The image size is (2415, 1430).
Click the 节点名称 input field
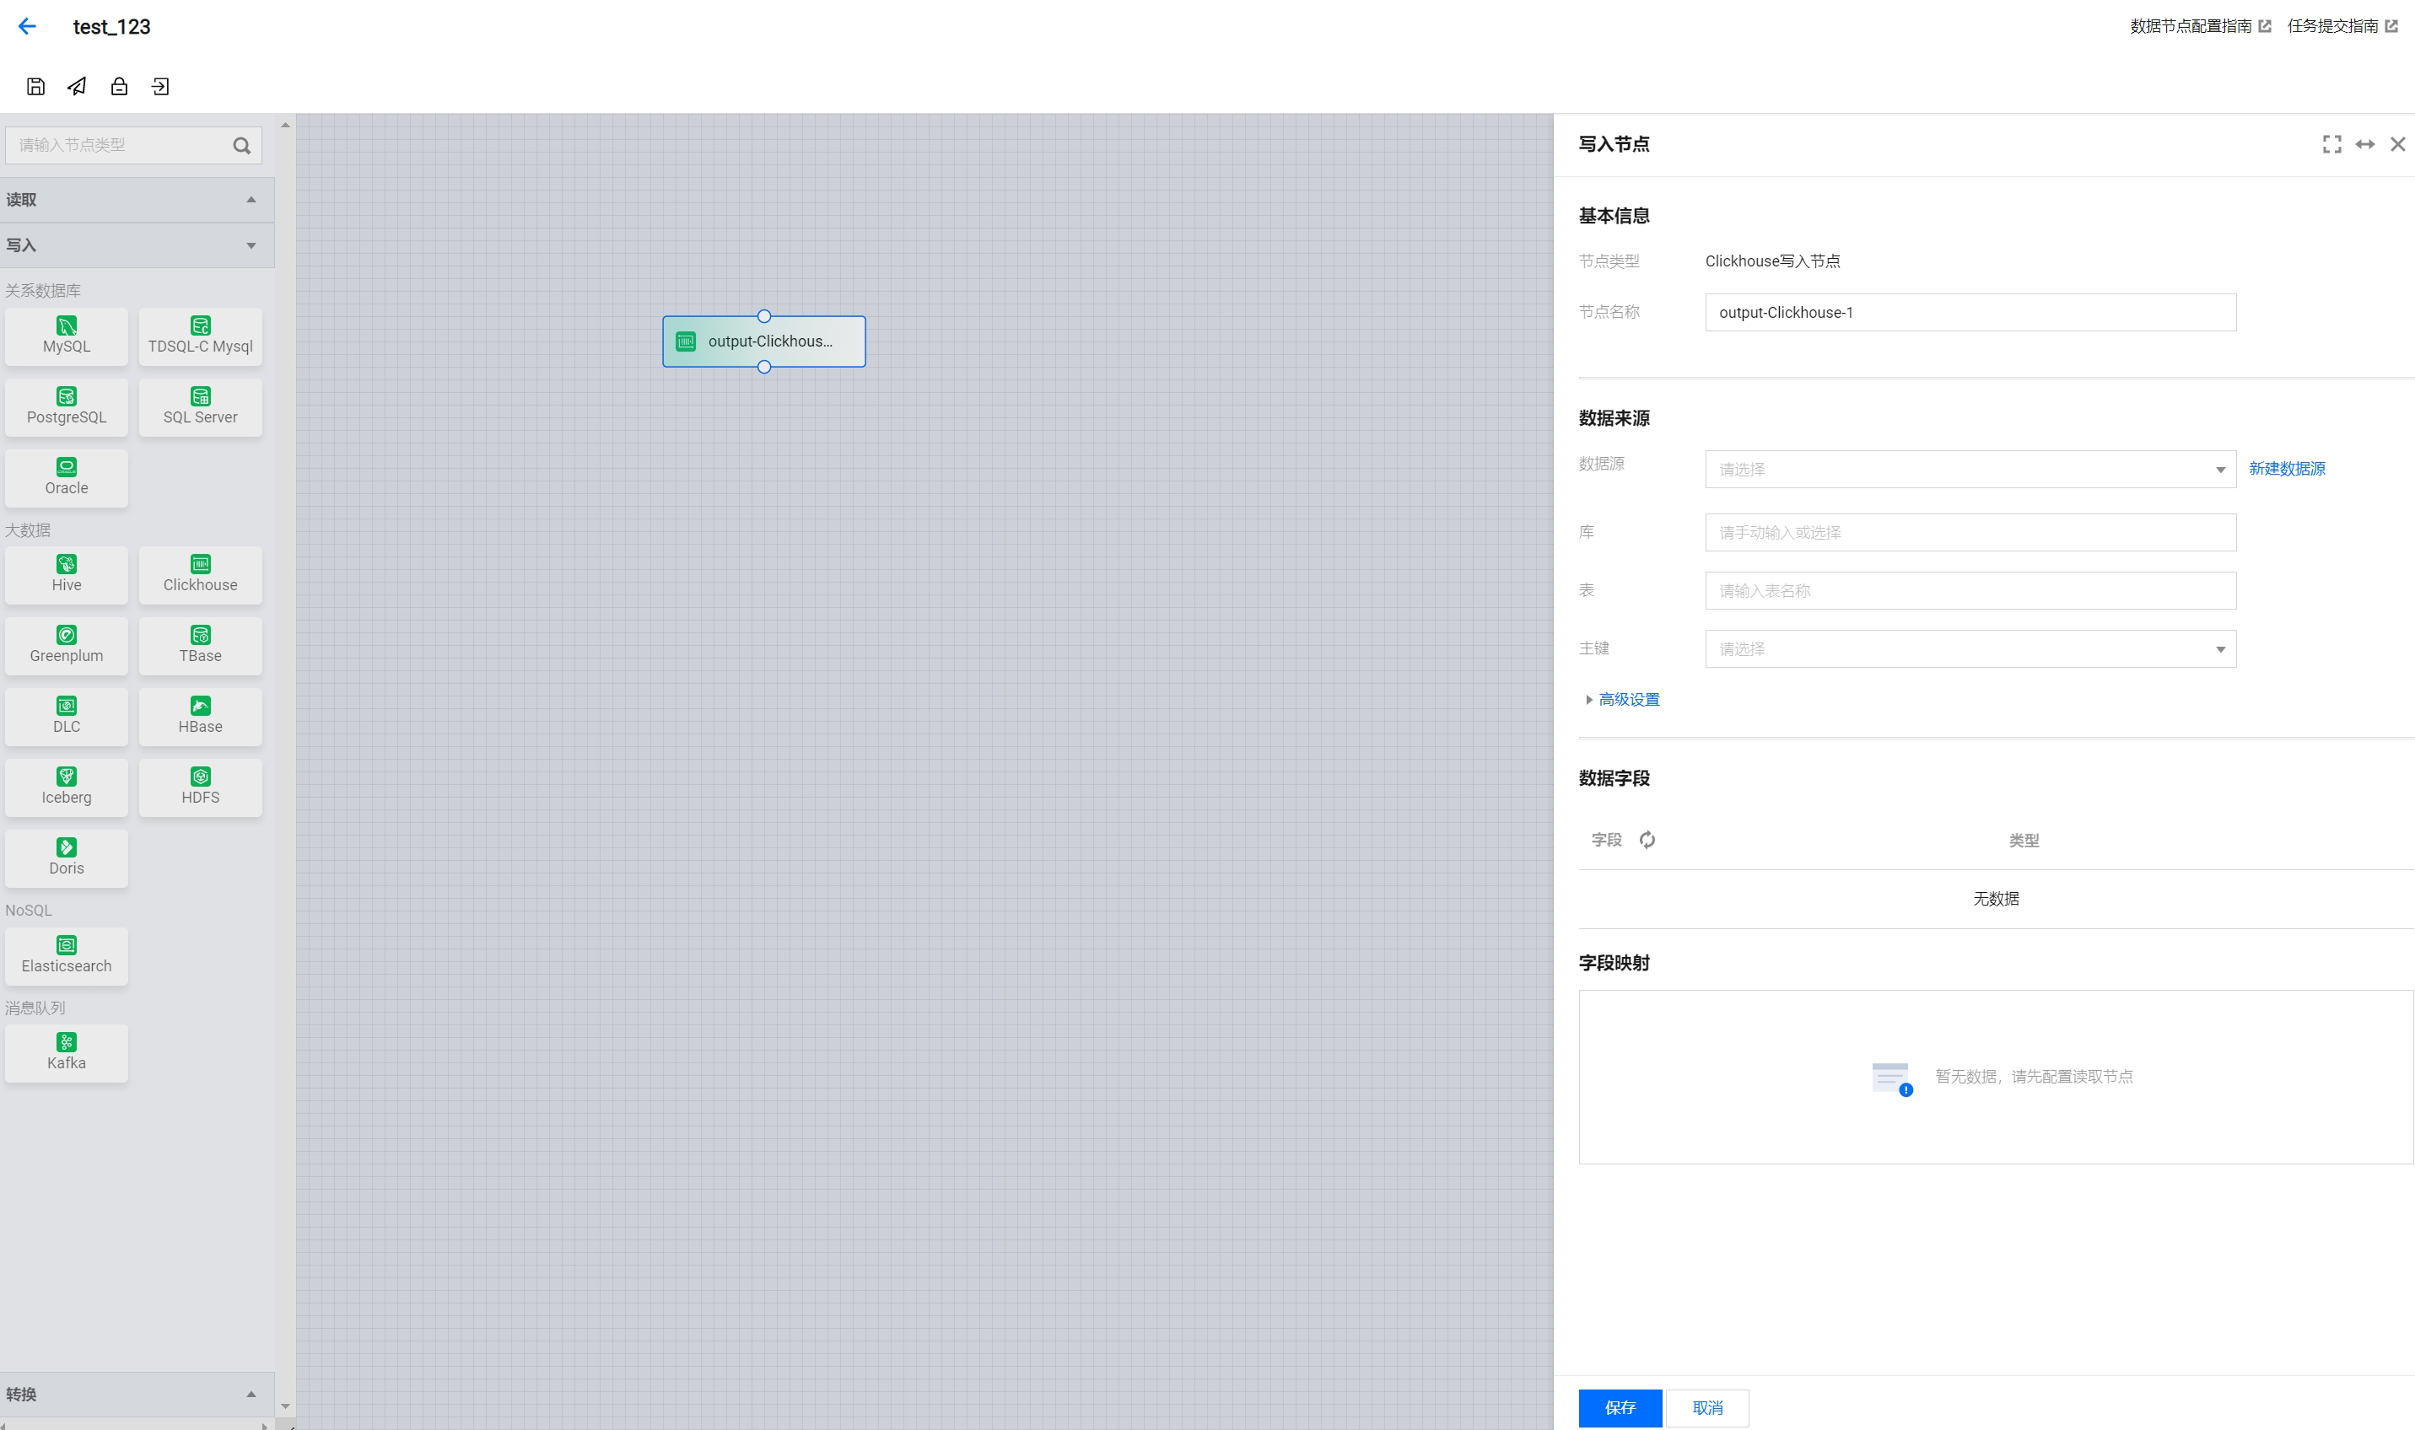(1970, 312)
